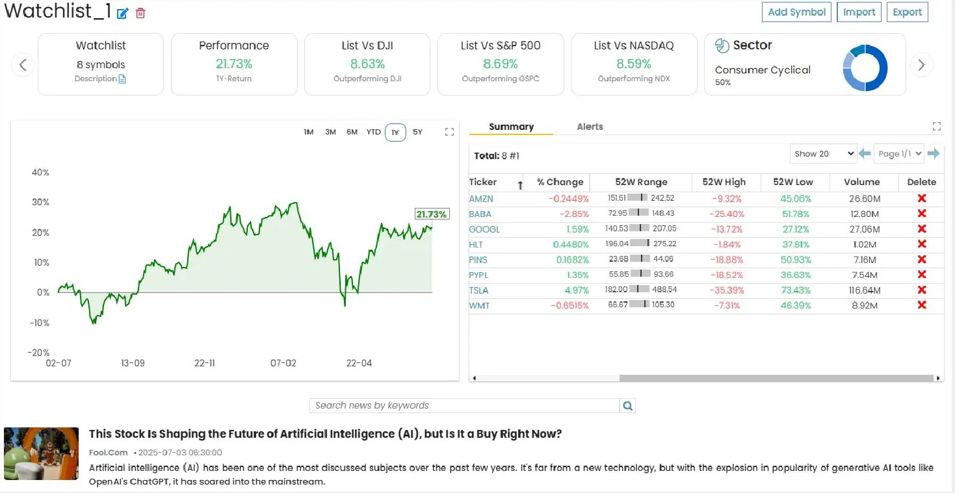Image resolution: width=955 pixels, height=493 pixels.
Task: Delete AMZN with its red X
Action: pyautogui.click(x=921, y=198)
